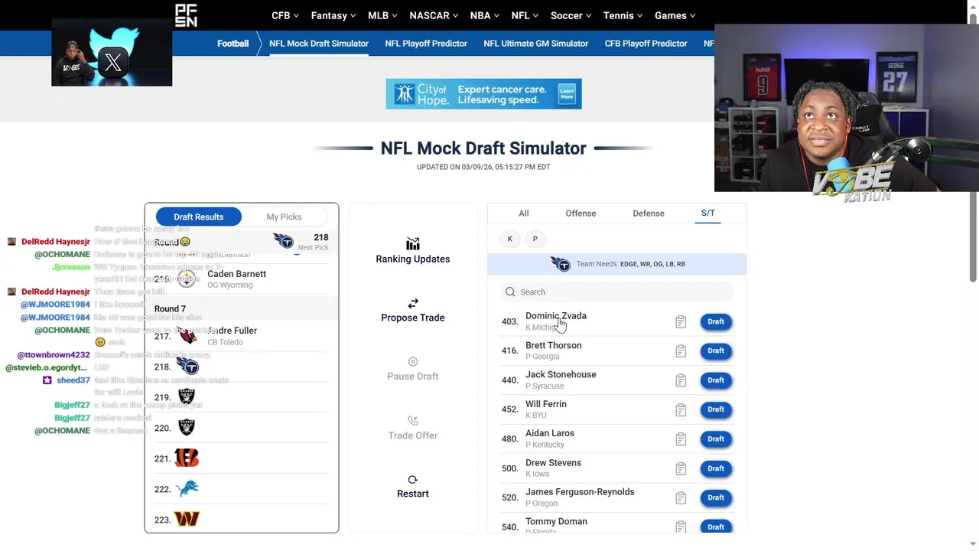
Task: Click Titans logo in Team Needs bar
Action: [x=561, y=264]
